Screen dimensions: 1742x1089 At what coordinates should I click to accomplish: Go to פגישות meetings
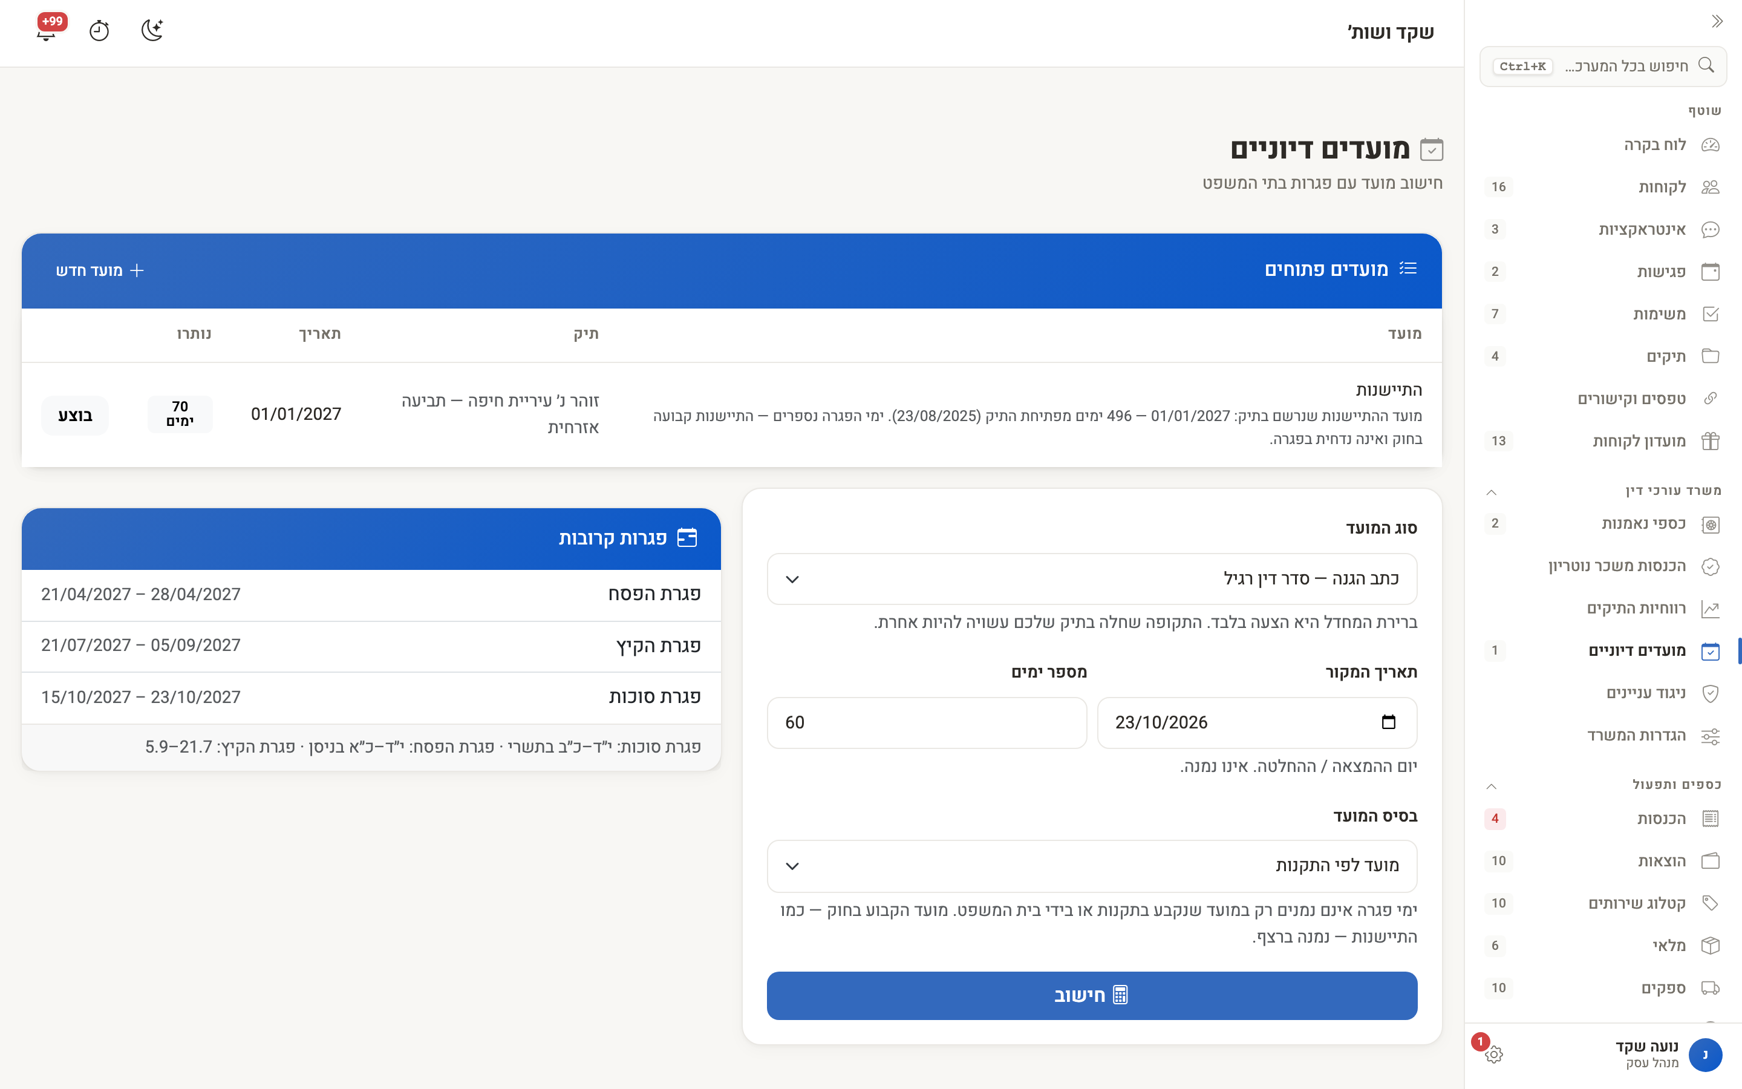click(1602, 272)
